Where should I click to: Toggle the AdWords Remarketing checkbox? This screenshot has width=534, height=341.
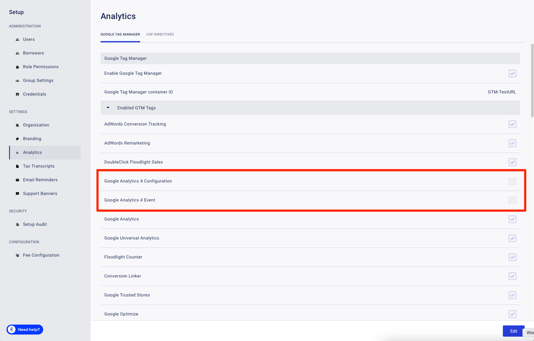click(513, 143)
